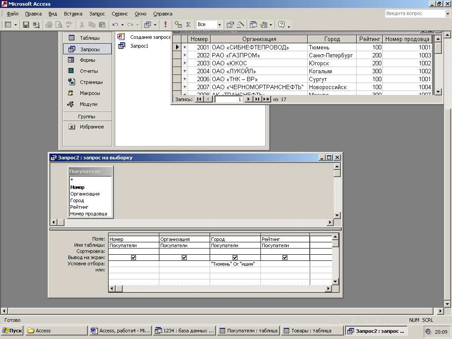
Task: Click the criteria cell "Тюмень" Or "ишим"
Action: (235, 264)
